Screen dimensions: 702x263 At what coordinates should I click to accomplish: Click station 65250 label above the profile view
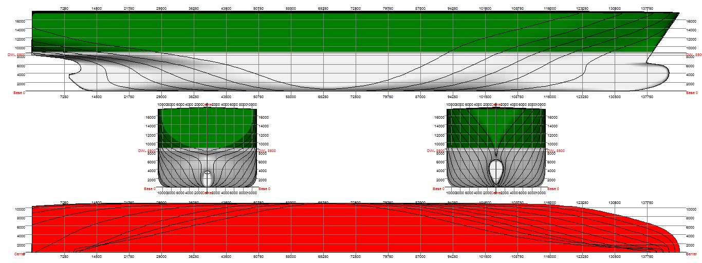323,9
